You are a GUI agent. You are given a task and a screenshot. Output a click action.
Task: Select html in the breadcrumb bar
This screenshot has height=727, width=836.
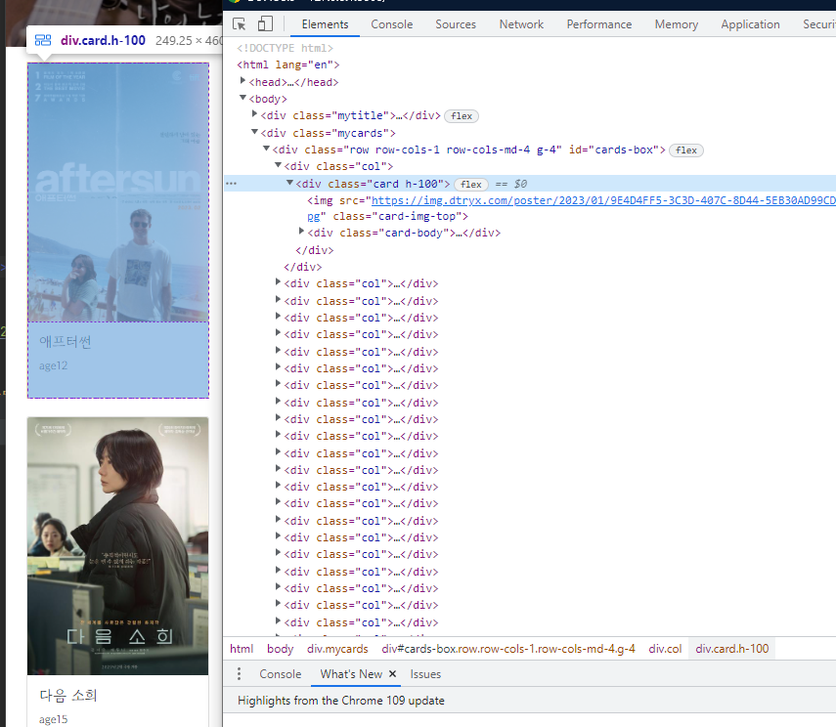[242, 649]
